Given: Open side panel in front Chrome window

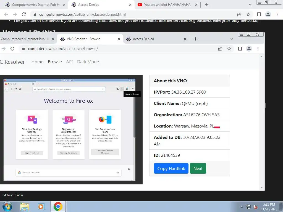Looking at the screenshot, I should [240, 49].
